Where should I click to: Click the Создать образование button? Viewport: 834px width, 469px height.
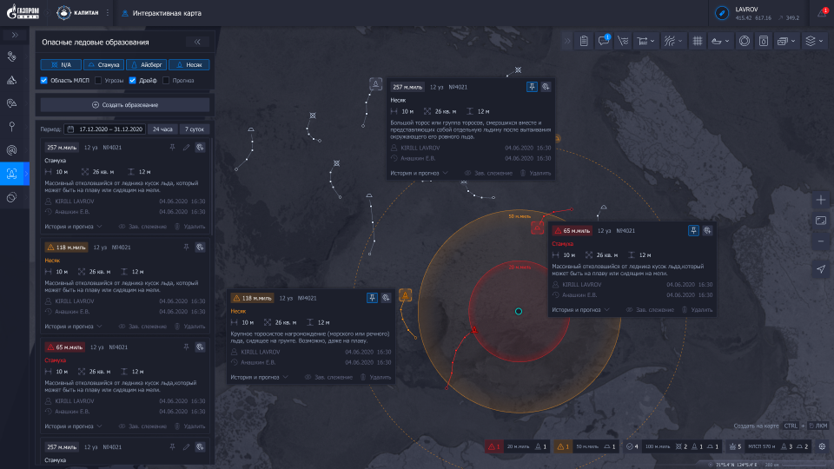pos(125,105)
